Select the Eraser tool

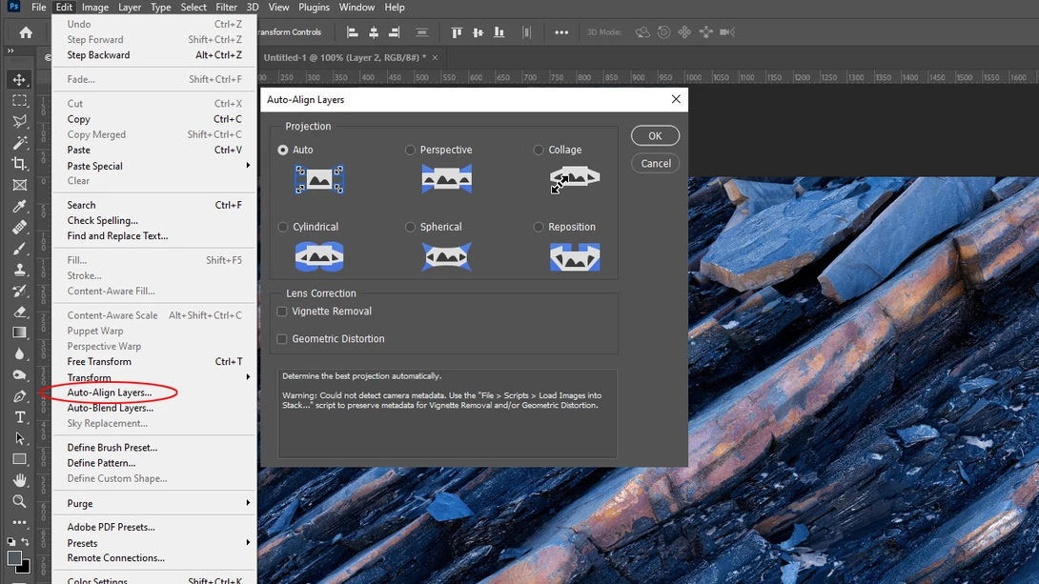[19, 312]
